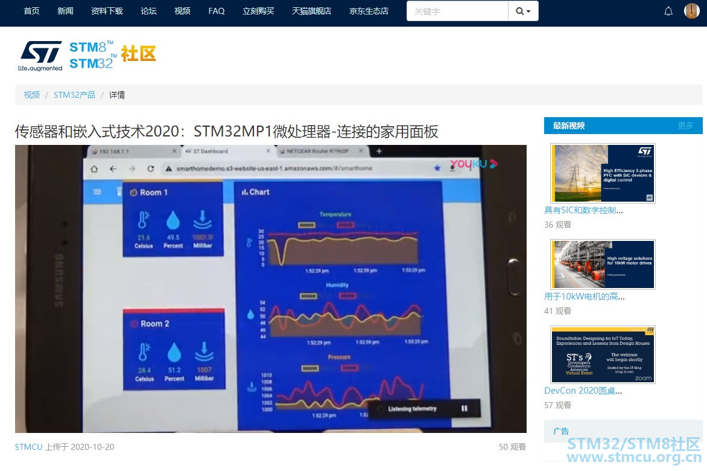Open 更多 in latest videos panel
The height and width of the screenshot is (471, 707).
tap(685, 126)
